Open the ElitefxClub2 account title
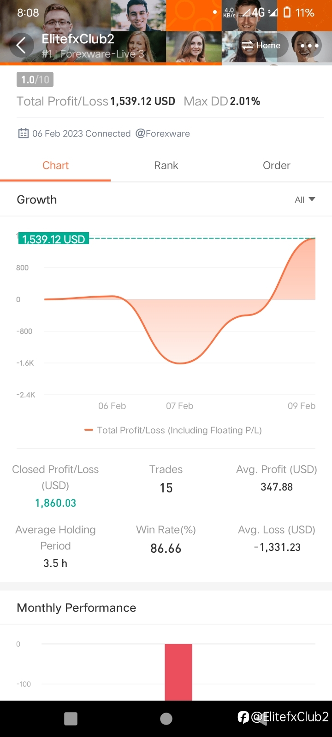 pos(78,39)
